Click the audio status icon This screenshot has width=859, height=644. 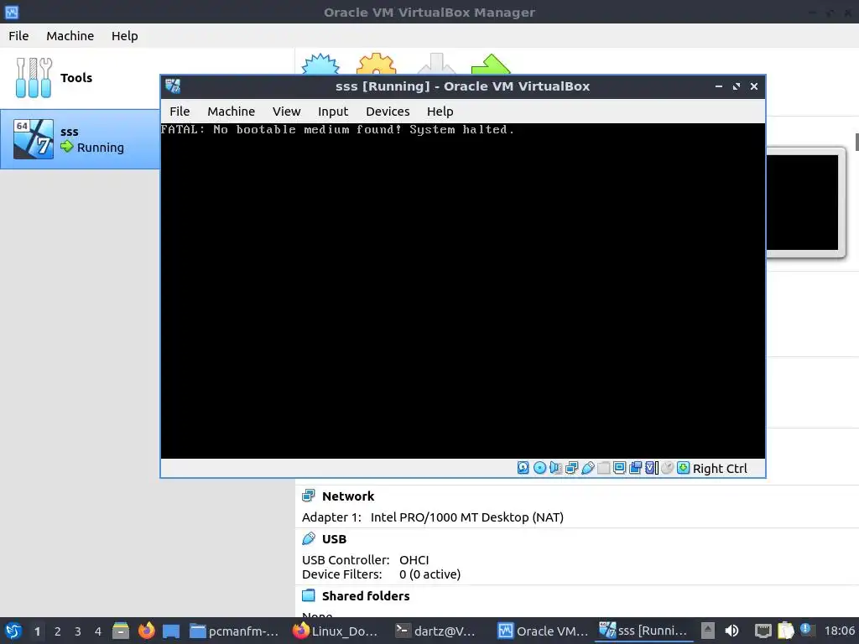[x=555, y=468]
